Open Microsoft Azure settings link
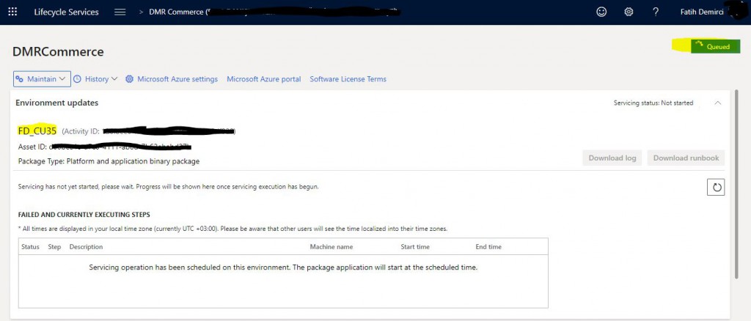751x321 pixels. click(x=177, y=79)
